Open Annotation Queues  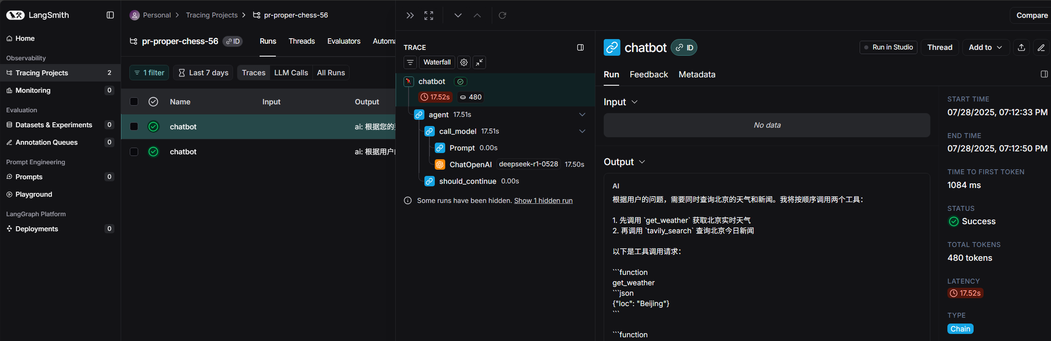60,142
